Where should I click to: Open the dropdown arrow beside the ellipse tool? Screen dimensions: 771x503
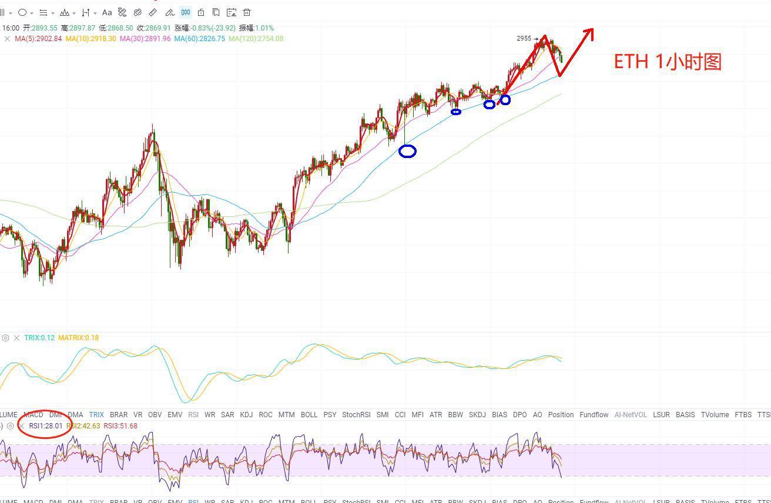click(x=32, y=13)
